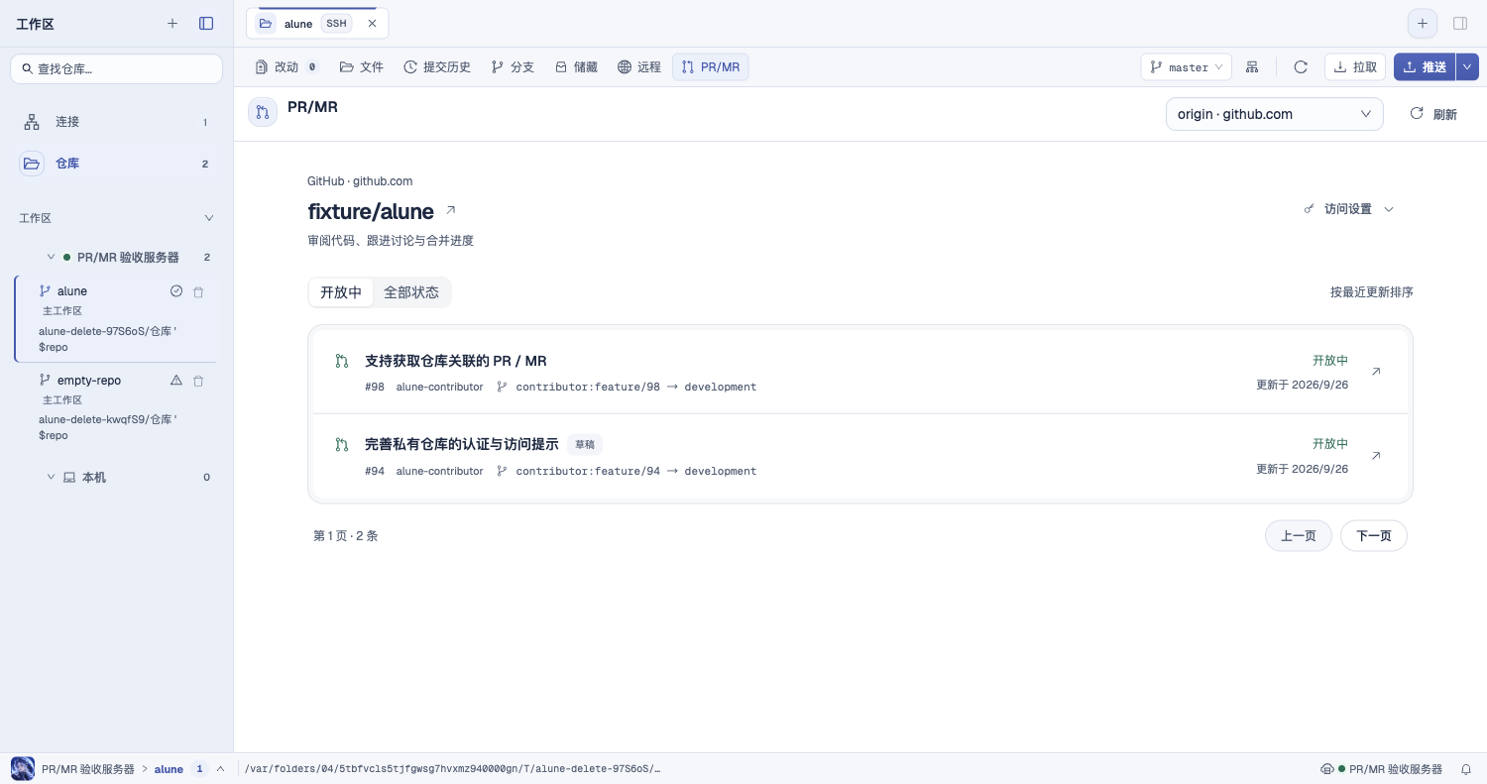
Task: Switch to the 分支 tab
Action: click(513, 67)
